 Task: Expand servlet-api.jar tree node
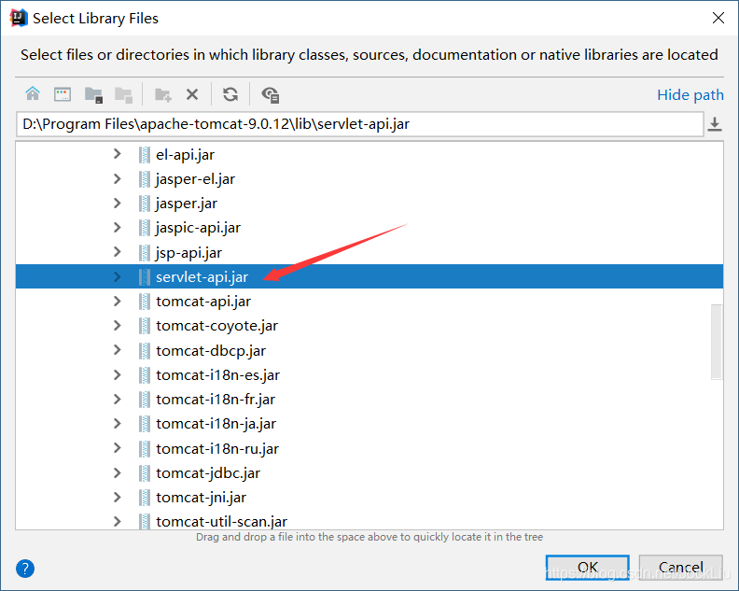point(118,277)
